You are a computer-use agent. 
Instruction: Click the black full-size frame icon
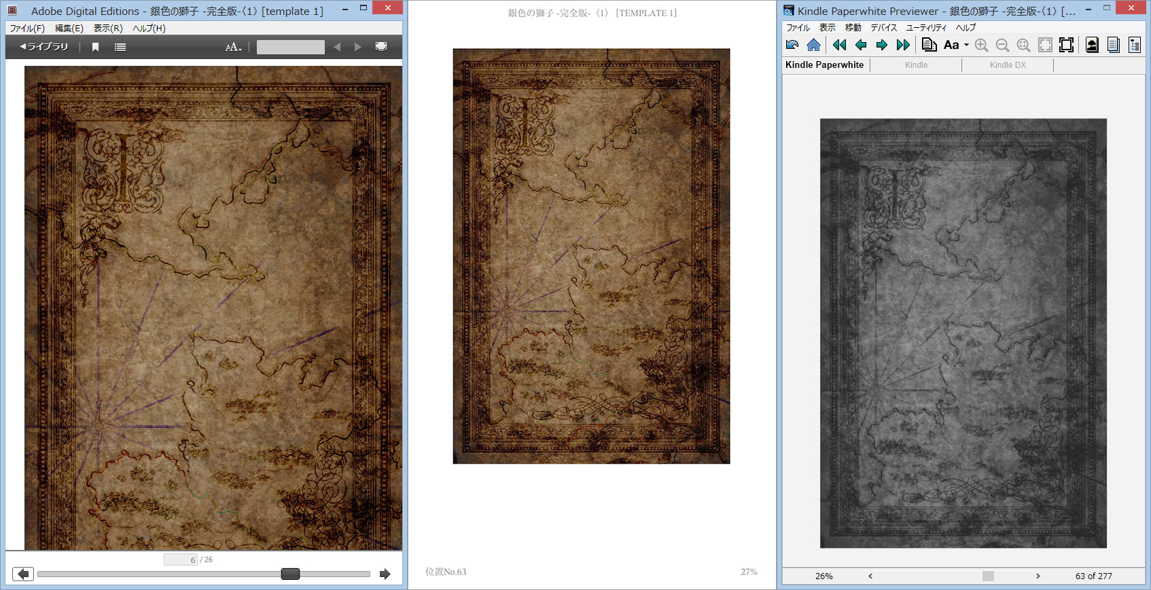click(x=1067, y=45)
